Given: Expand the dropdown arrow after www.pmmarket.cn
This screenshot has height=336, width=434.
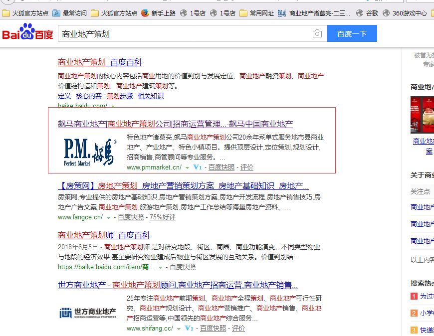Looking at the screenshot, I should pyautogui.click(x=187, y=167).
